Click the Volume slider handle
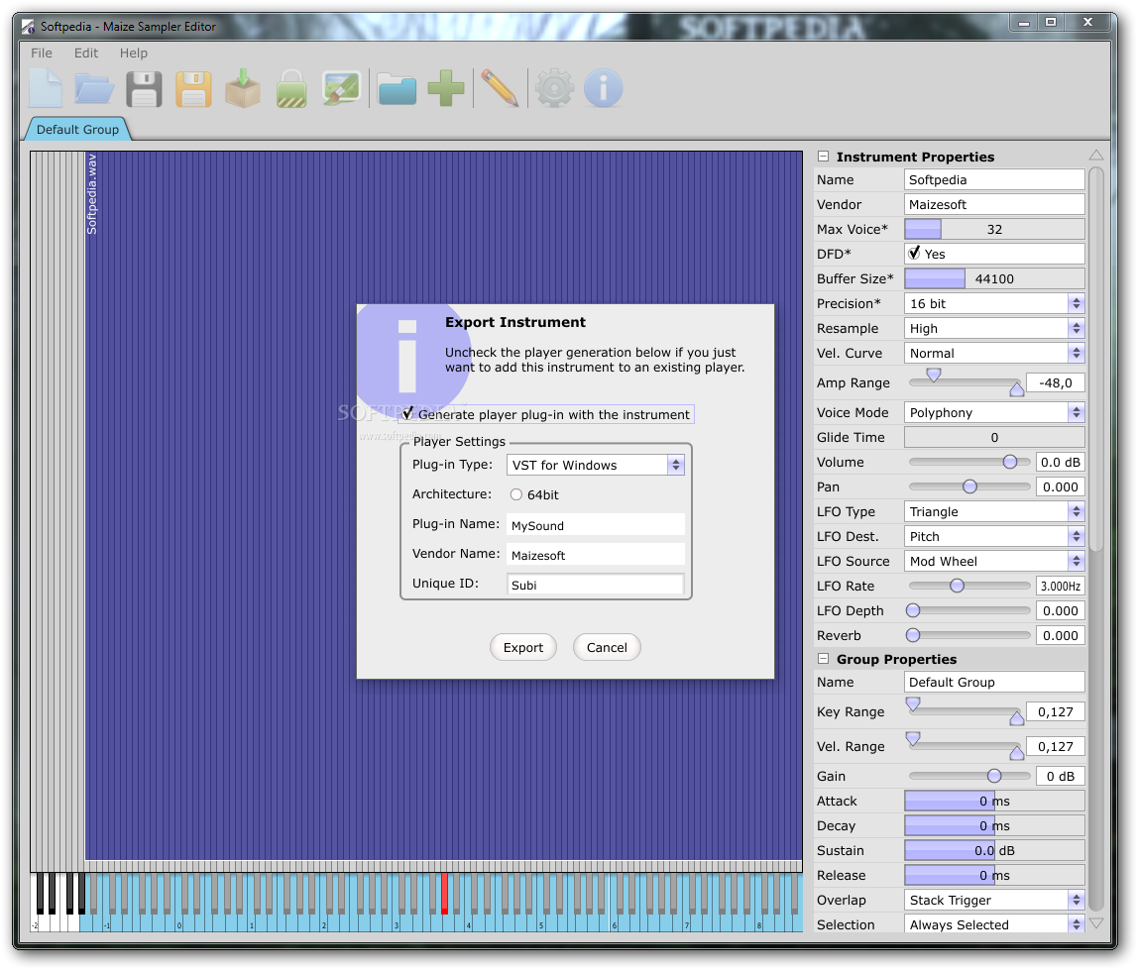Screen dimensions: 1138x970 pos(1009,462)
